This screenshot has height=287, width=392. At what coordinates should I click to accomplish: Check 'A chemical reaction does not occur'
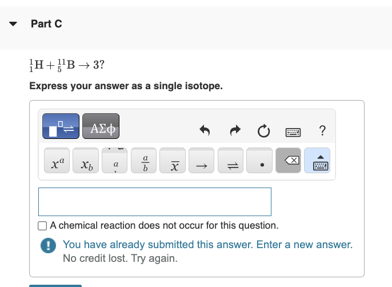pyautogui.click(x=42, y=226)
